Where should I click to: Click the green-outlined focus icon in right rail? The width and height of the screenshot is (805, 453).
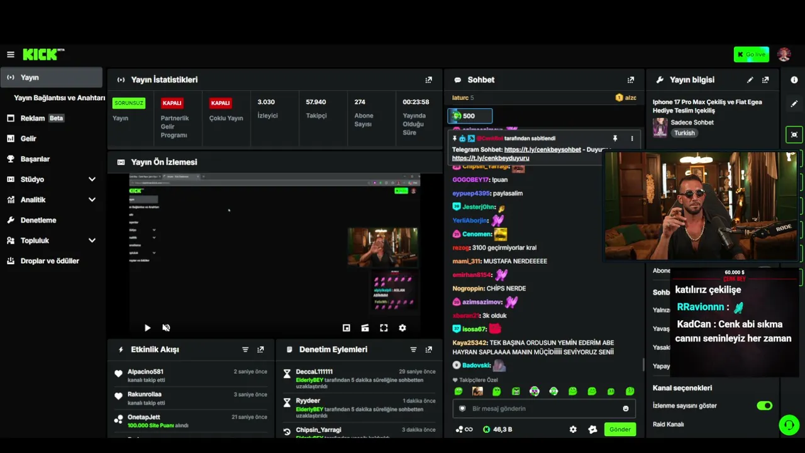click(x=794, y=134)
